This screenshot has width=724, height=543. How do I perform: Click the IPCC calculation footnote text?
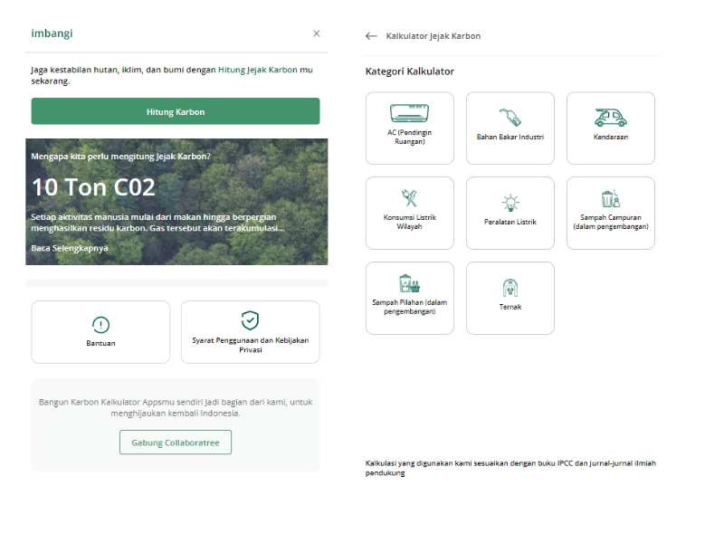[510, 468]
